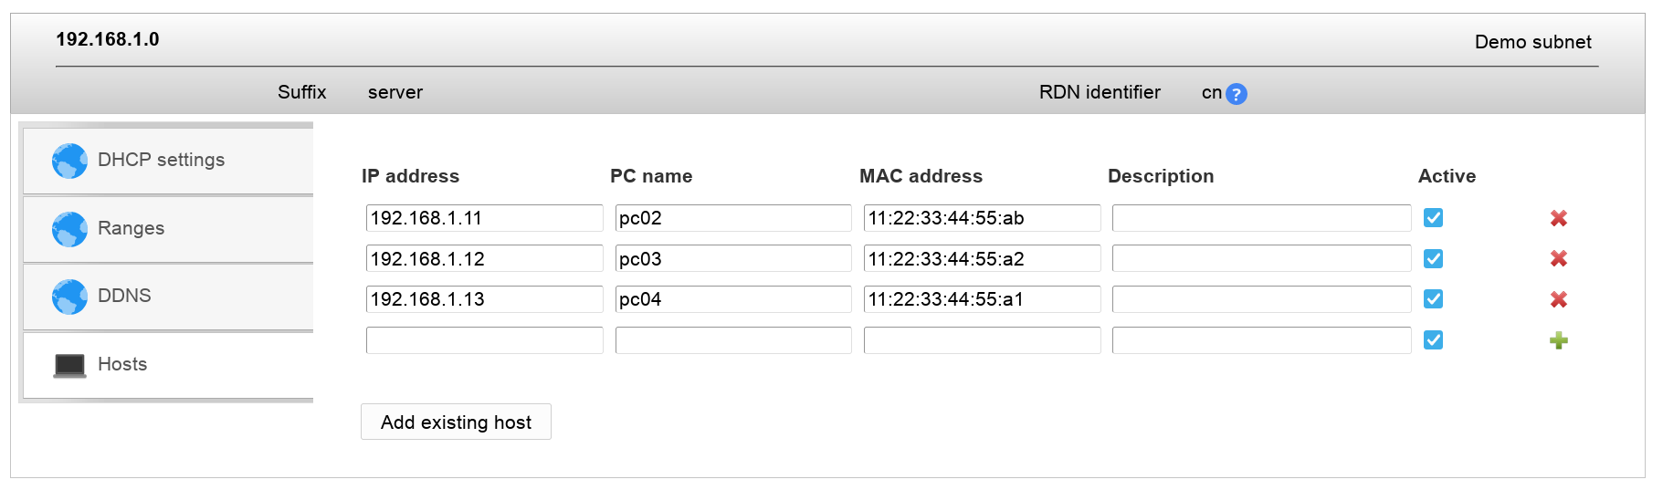Remove host 192.168.1.12 with red X

(x=1558, y=259)
